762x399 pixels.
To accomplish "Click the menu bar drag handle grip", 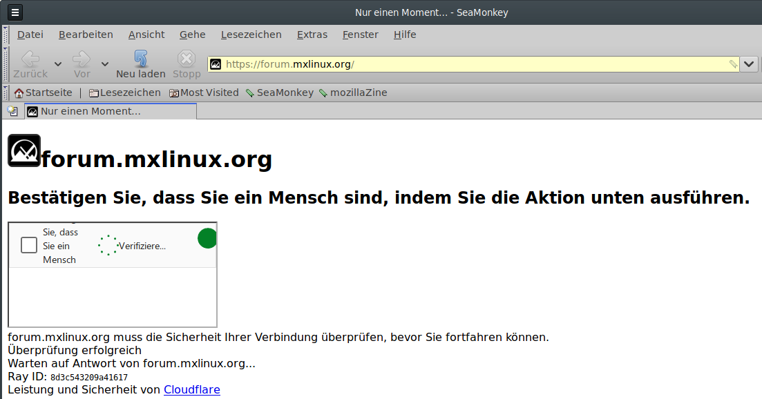I will coord(6,35).
